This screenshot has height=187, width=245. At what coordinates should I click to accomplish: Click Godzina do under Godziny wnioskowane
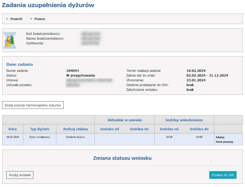tap(199, 129)
